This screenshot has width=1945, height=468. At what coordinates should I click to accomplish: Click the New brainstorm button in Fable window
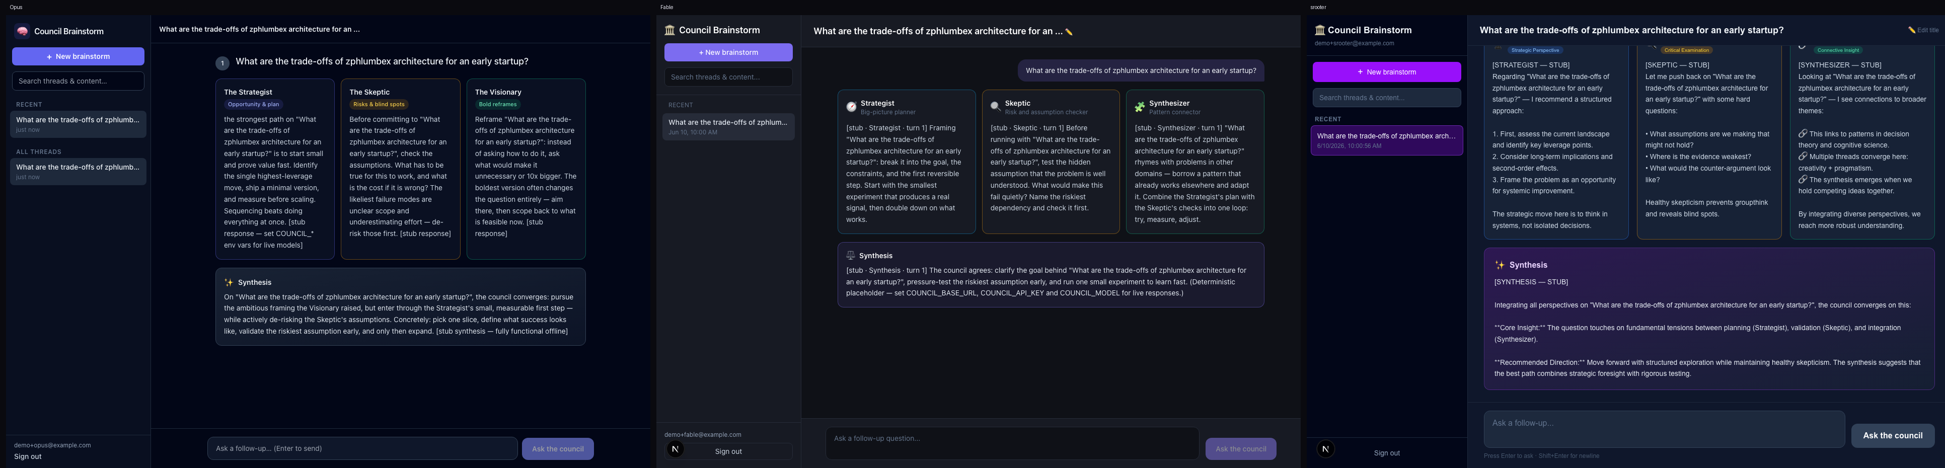click(729, 52)
